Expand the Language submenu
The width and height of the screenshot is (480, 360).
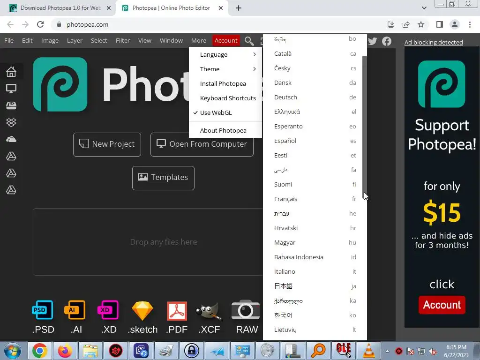[225, 54]
